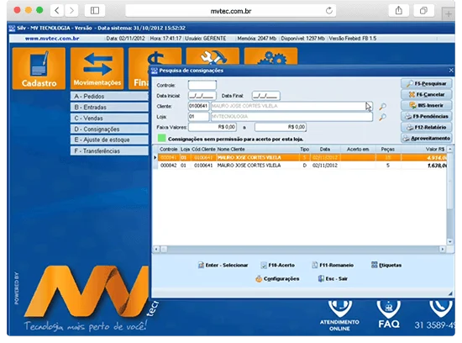Open menu item A - Pedidos

click(109, 96)
